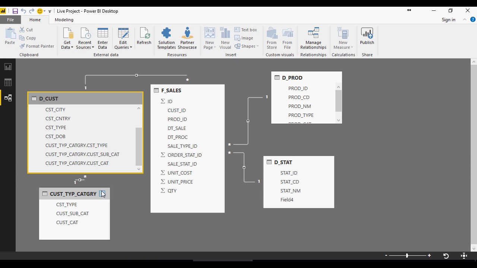Open Manage Relationships
The height and width of the screenshot is (268, 477).
tap(313, 38)
